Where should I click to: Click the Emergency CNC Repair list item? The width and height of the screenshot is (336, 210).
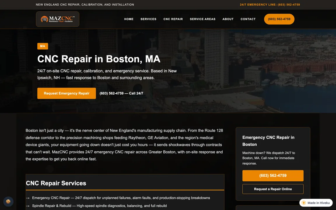pyautogui.click(x=121, y=198)
